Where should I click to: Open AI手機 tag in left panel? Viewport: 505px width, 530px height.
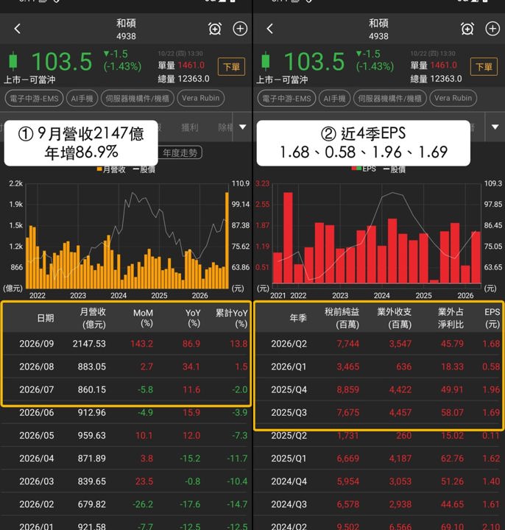click(x=82, y=99)
